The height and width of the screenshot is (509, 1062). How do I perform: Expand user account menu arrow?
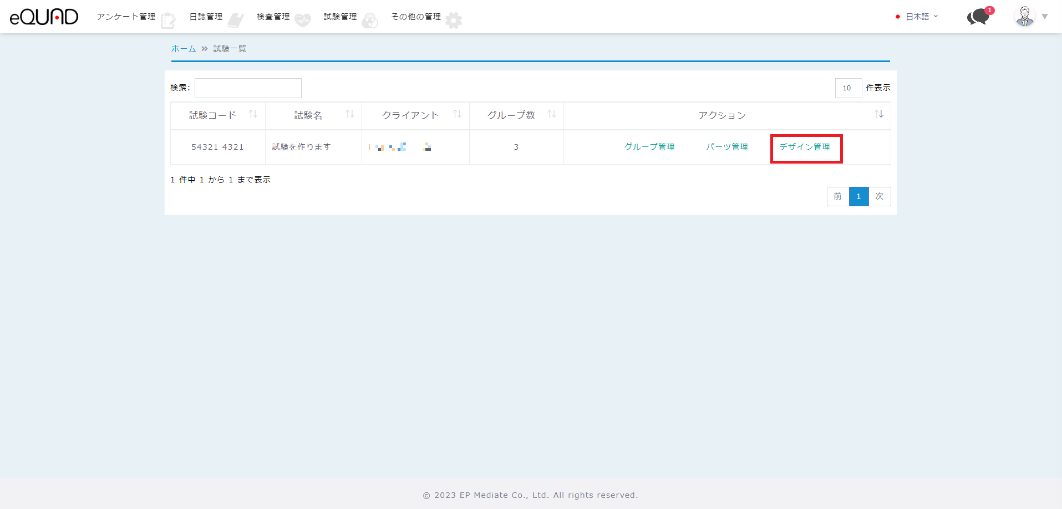click(x=1045, y=17)
